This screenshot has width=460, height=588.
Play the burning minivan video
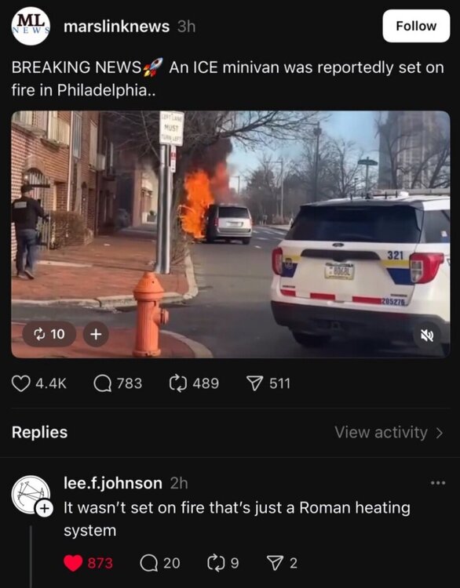click(230, 234)
